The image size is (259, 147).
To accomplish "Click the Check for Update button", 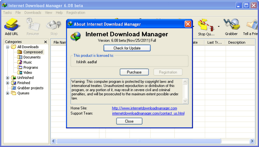I will 127,48.
